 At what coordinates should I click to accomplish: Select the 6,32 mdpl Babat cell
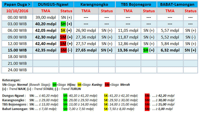tap(170, 50)
